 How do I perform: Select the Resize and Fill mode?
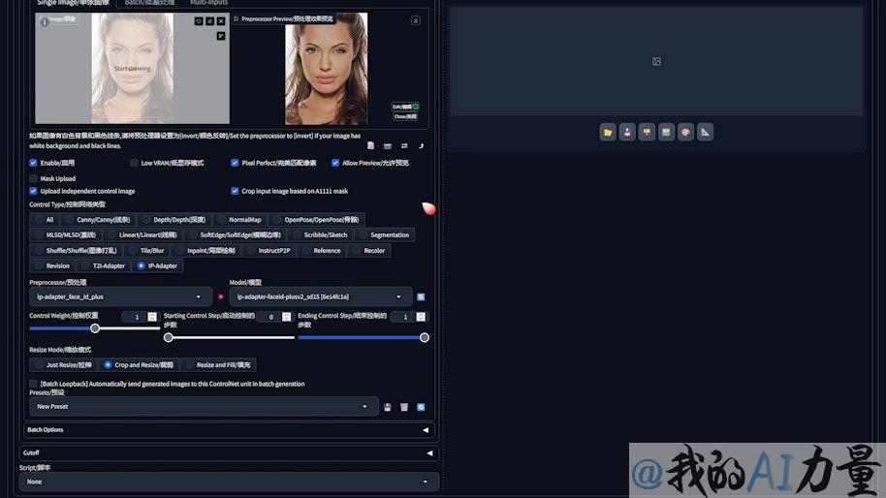(x=218, y=364)
